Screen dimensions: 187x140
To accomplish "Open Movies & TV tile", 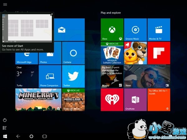I will (x=159, y=30).
